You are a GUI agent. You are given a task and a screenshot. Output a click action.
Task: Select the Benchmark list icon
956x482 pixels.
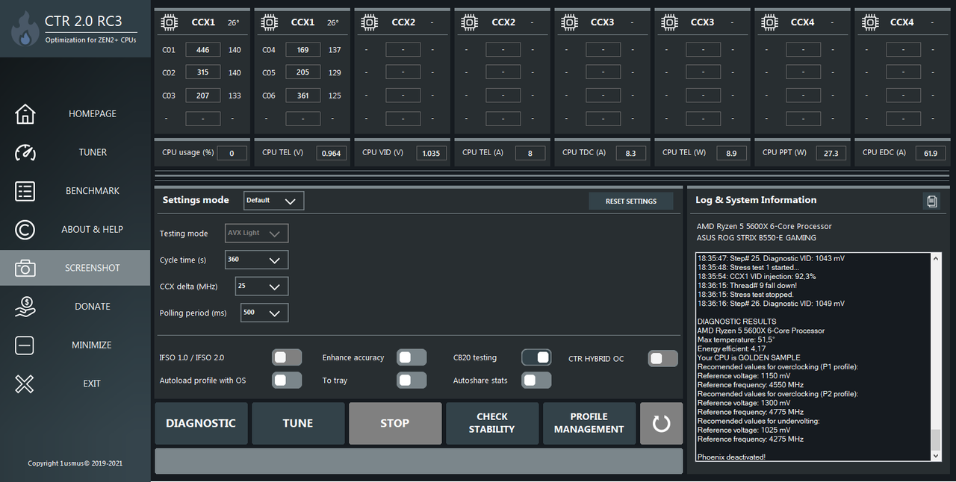[25, 191]
